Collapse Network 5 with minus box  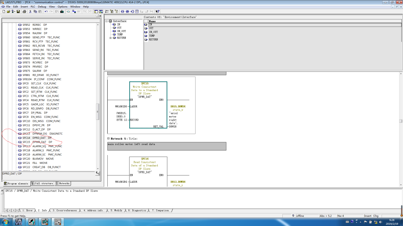pyautogui.click(x=109, y=138)
